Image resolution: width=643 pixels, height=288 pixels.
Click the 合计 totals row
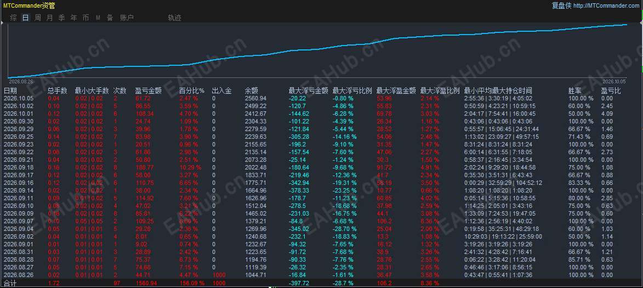point(321,283)
